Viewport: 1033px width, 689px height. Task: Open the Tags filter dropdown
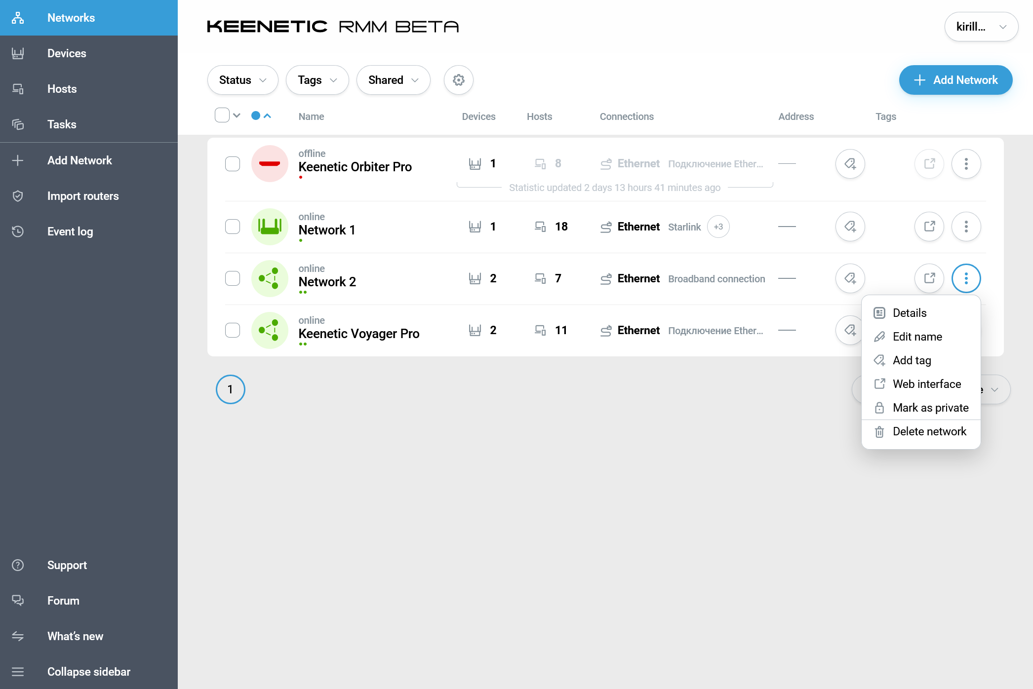pyautogui.click(x=317, y=80)
